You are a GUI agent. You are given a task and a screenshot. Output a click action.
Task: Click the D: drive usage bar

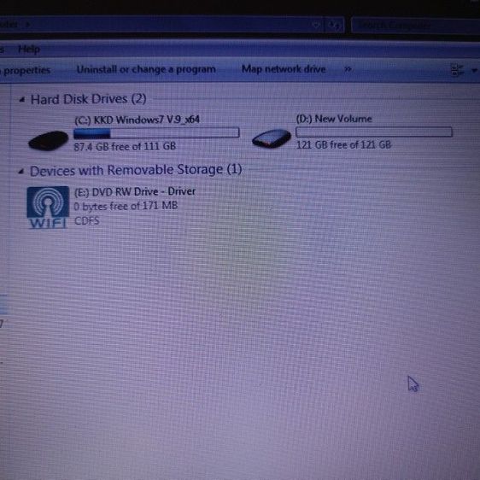(374, 132)
